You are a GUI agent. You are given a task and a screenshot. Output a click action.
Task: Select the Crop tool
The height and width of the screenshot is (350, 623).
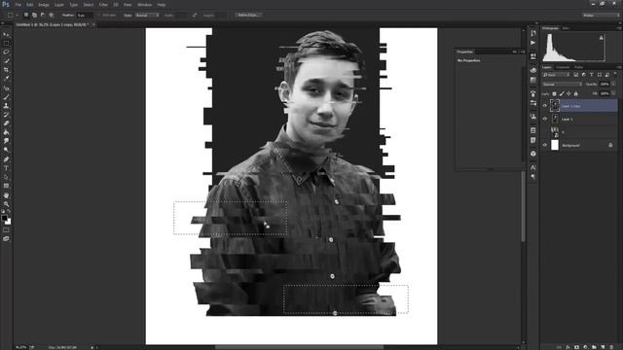(6, 69)
